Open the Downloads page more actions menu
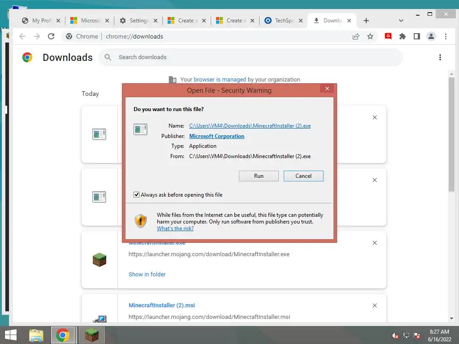This screenshot has height=344, width=459. [440, 57]
